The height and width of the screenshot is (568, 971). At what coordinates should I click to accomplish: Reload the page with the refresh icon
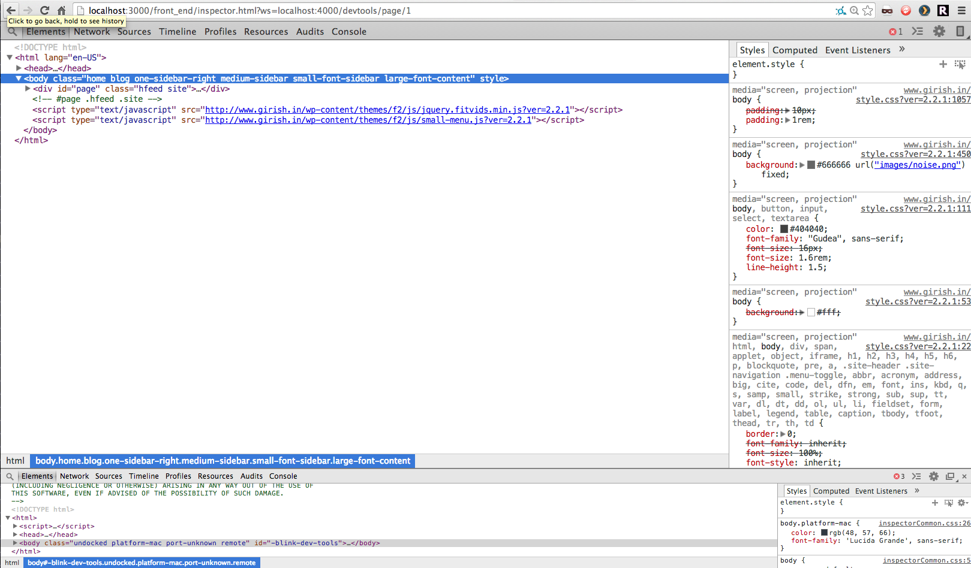44,10
